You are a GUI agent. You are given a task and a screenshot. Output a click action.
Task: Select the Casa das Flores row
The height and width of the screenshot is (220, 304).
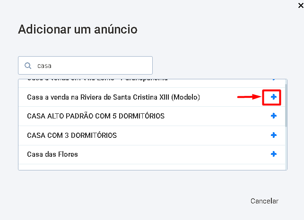(152, 154)
